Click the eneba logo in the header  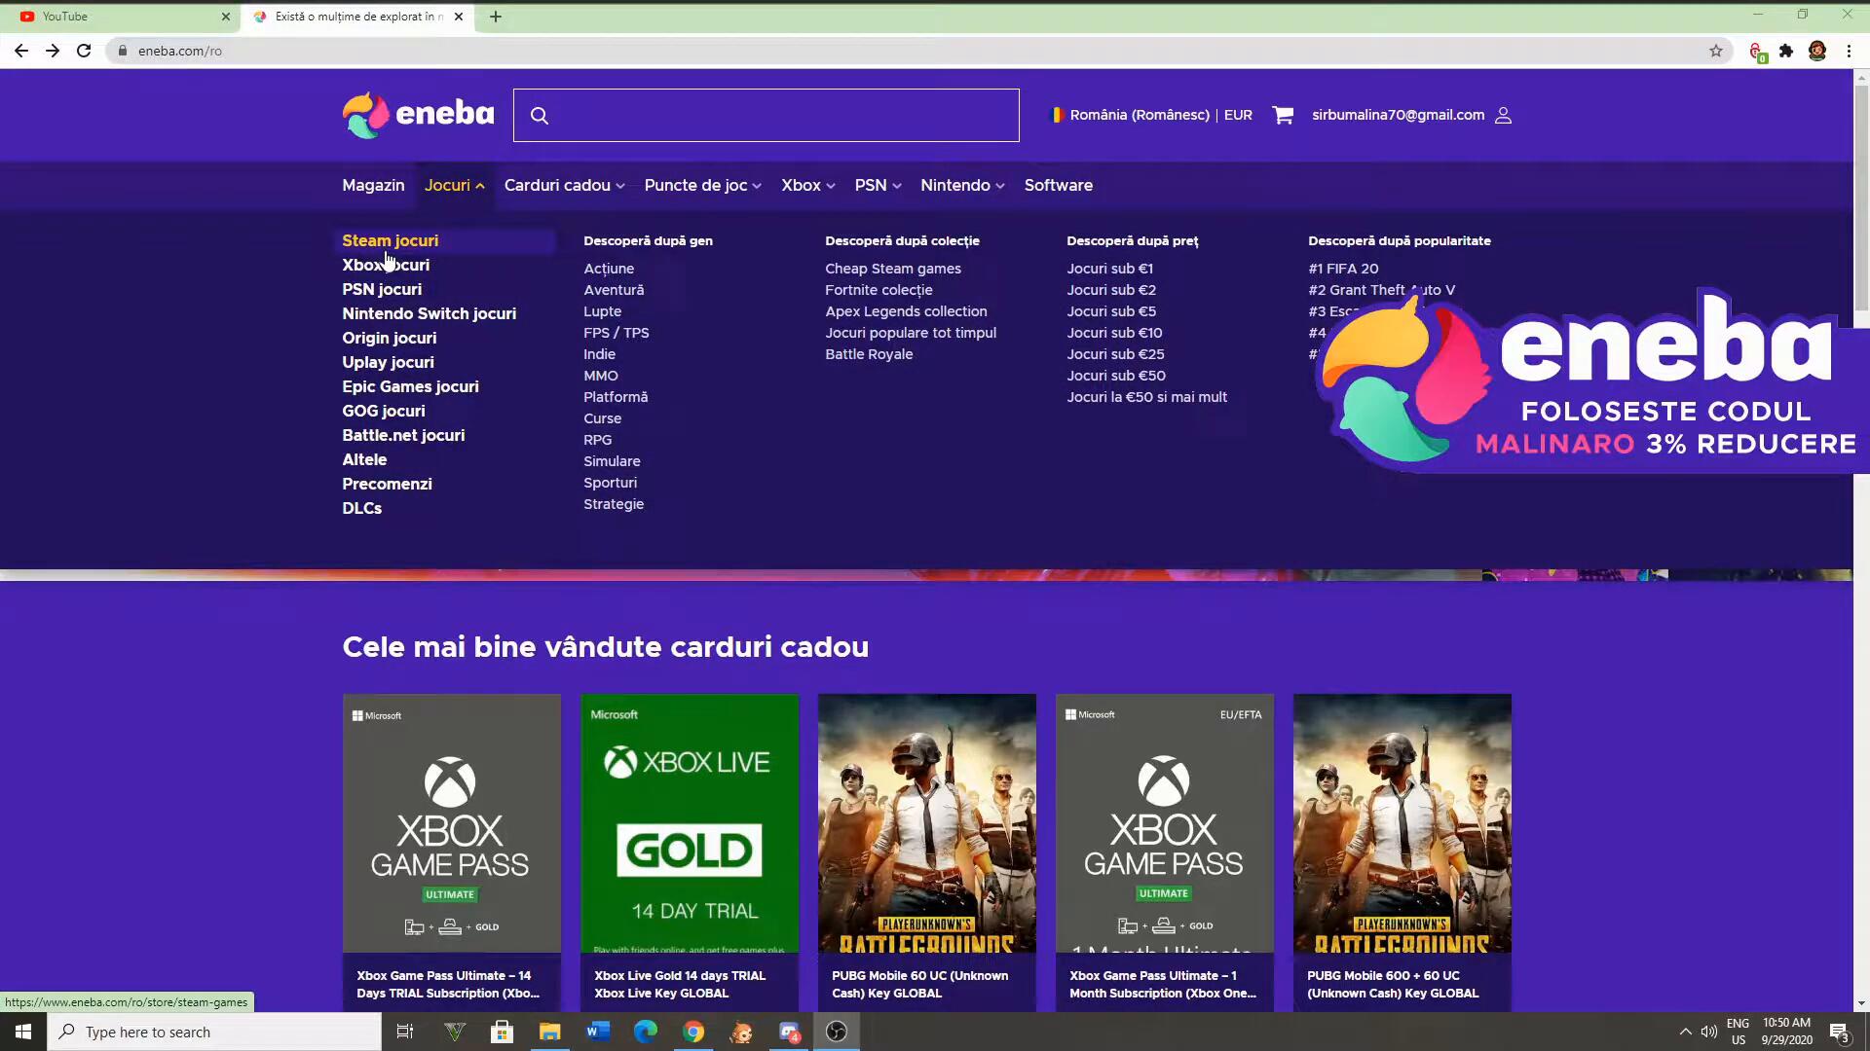(x=418, y=115)
